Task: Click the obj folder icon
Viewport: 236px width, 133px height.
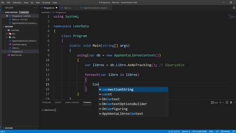Action: coord(10,37)
